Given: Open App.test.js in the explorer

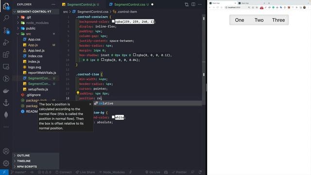Looking at the screenshot, I should click(x=36, y=51).
